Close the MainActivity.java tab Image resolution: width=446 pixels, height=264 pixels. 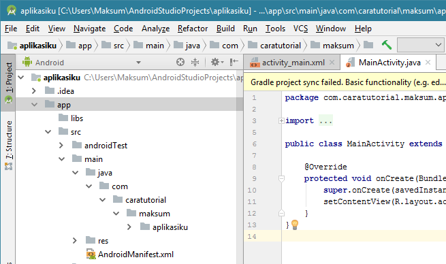click(428, 62)
